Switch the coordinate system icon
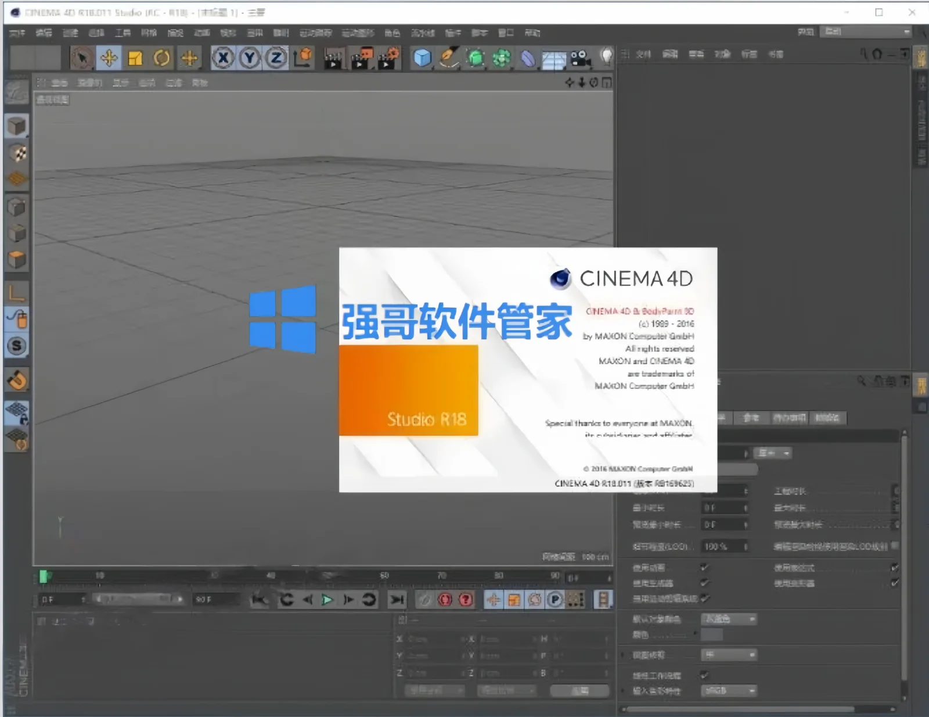Screen dimensions: 929x717 point(303,58)
